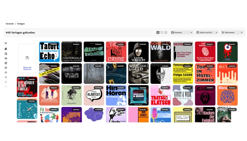Go to Startseite in the breadcrumb
The height and width of the screenshot is (141, 247).
[10, 24]
